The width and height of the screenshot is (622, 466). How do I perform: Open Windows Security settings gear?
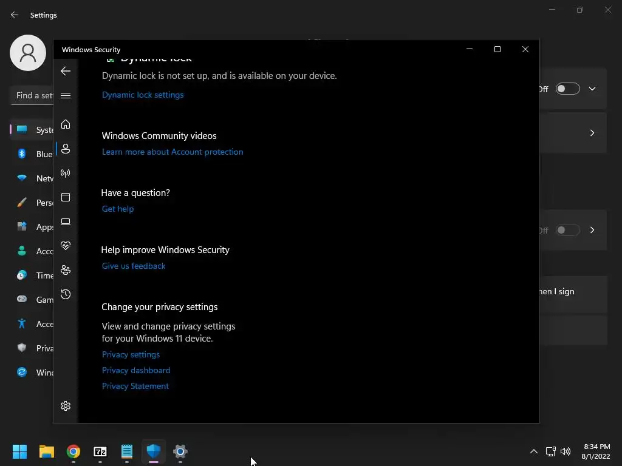66,406
